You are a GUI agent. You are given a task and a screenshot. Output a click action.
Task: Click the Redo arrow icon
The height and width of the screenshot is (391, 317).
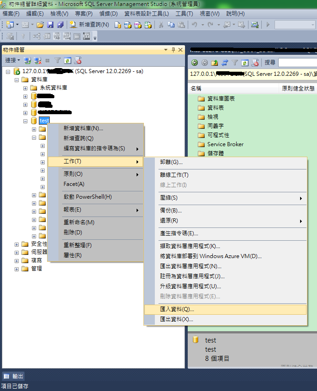pyautogui.click(x=211, y=25)
